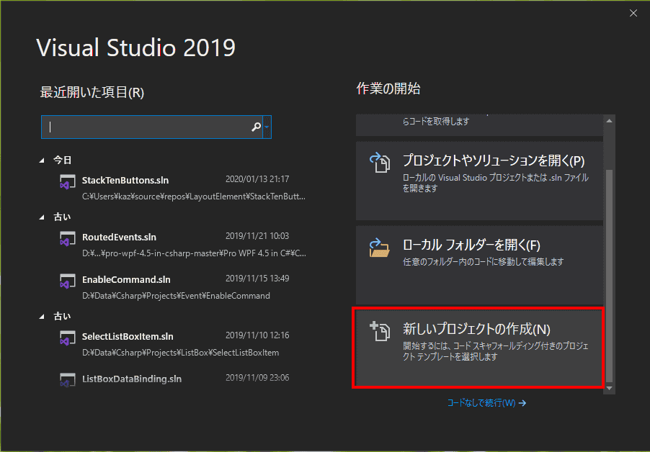Click the date 2019/11/09 23:06

pos(257,377)
